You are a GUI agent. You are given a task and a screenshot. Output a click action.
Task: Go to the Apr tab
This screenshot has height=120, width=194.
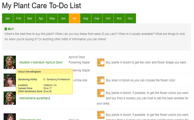41,18
